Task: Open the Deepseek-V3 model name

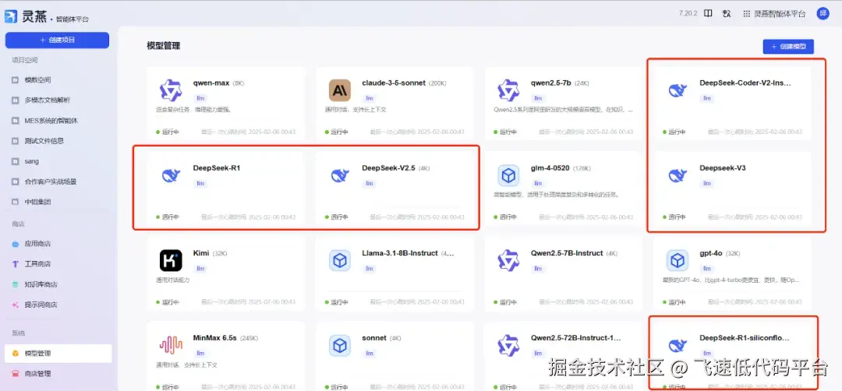Action: pyautogui.click(x=723, y=168)
